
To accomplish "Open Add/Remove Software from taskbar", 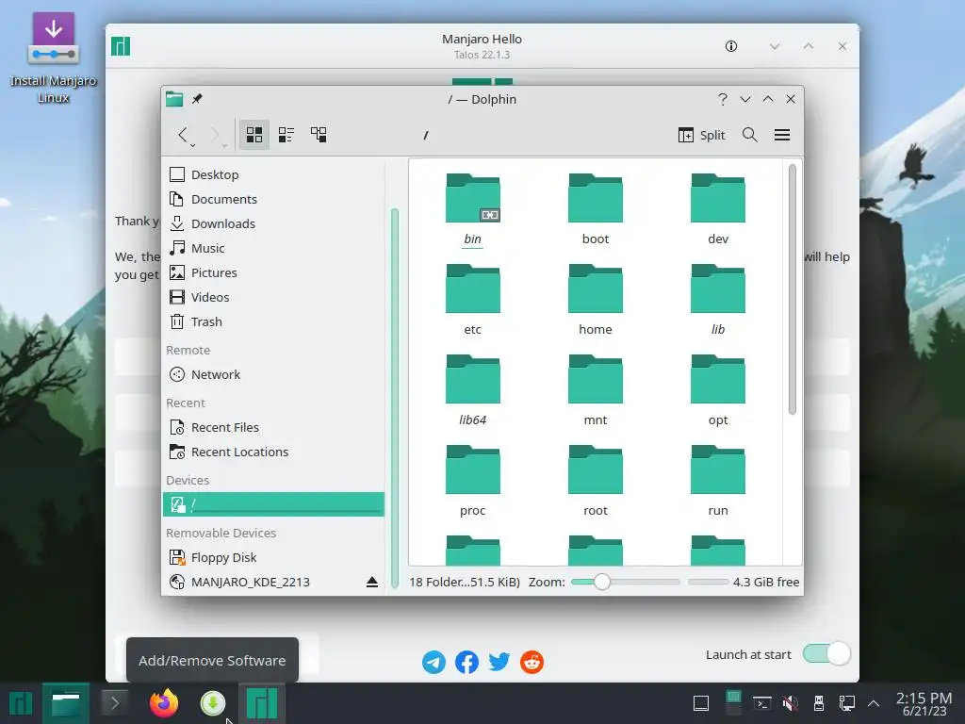I will [x=213, y=703].
